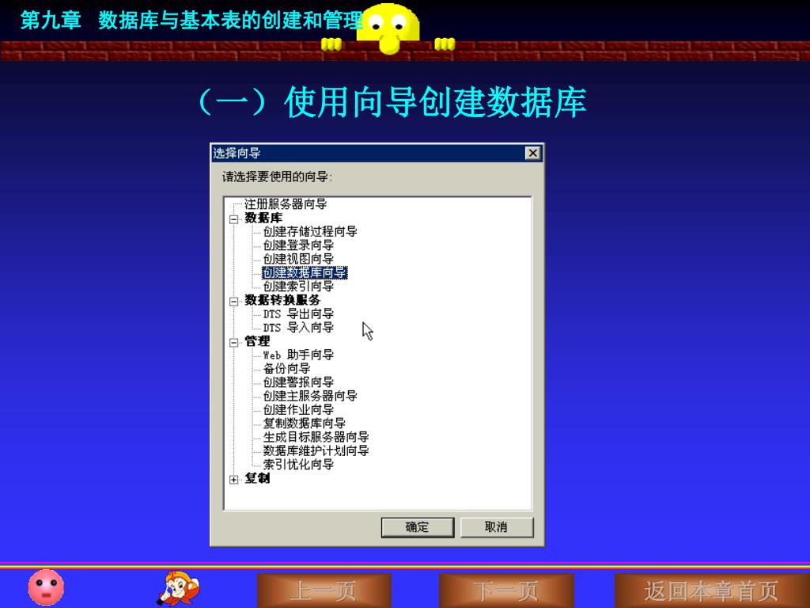Select 复制数据库向导 item
The height and width of the screenshot is (608, 810).
click(x=305, y=424)
